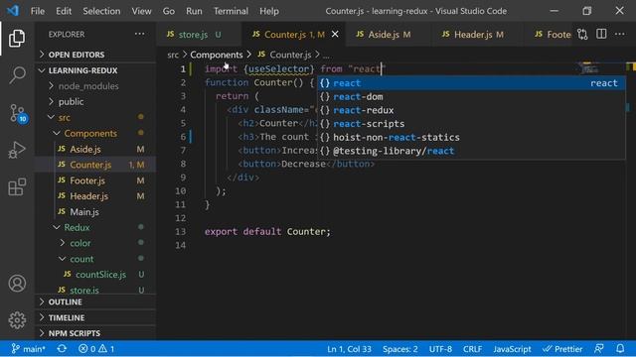Click CRLF end-of-line status item
Viewport: 636px width, 357px height.
(473, 349)
